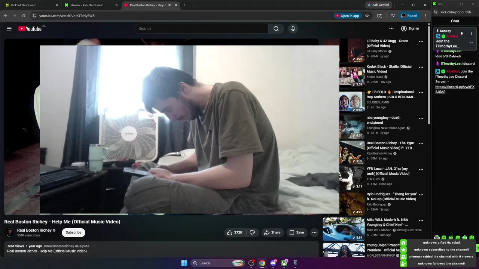Close the KickBot Dashboard tab
Image resolution: width=479 pixels, height=269 pixels.
click(57, 5)
